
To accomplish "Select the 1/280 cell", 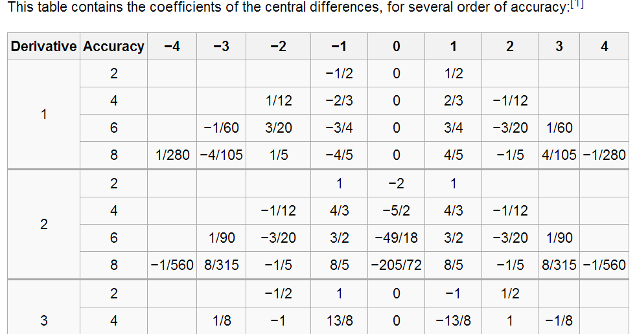I will click(172, 155).
